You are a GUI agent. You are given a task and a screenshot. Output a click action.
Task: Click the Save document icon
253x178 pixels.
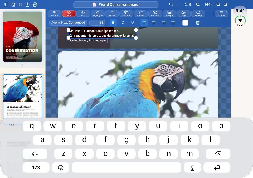click(21, 4)
